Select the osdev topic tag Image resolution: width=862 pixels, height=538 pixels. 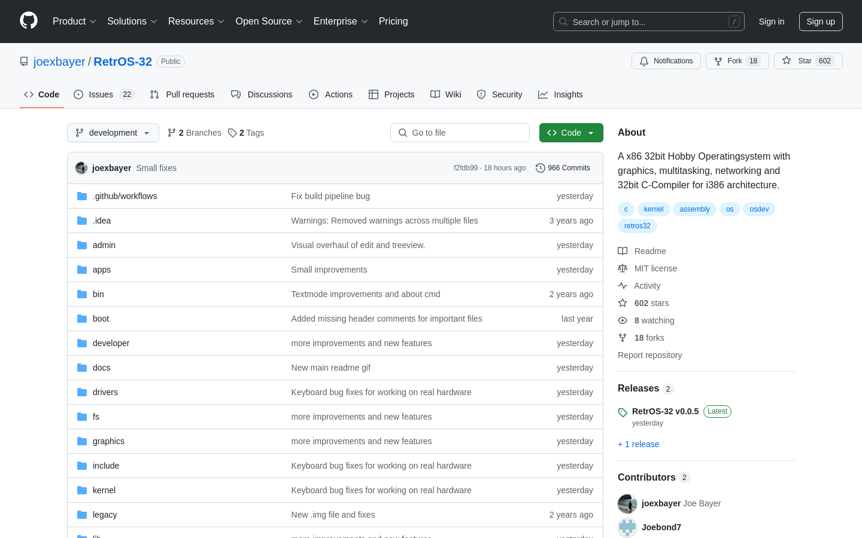759,209
